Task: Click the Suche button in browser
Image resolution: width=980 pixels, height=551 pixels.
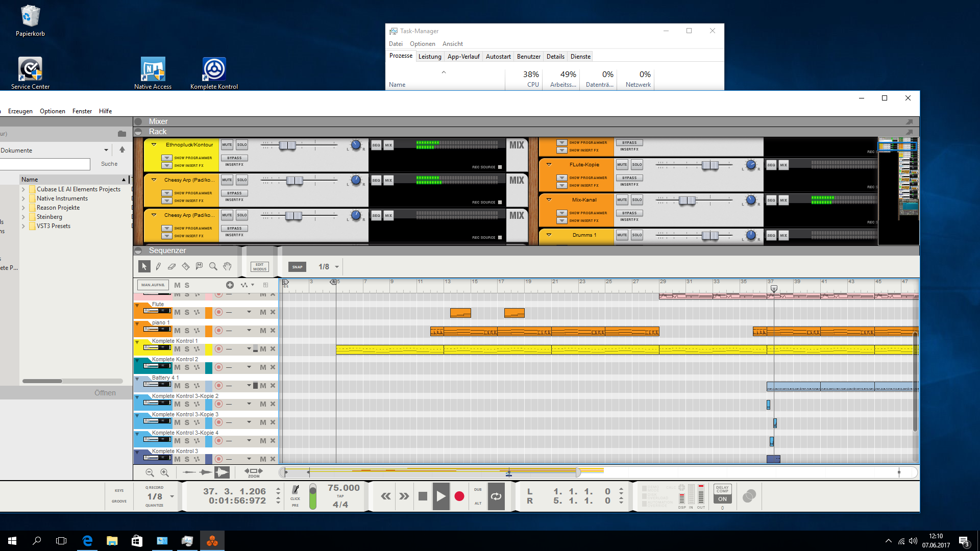Action: [109, 164]
